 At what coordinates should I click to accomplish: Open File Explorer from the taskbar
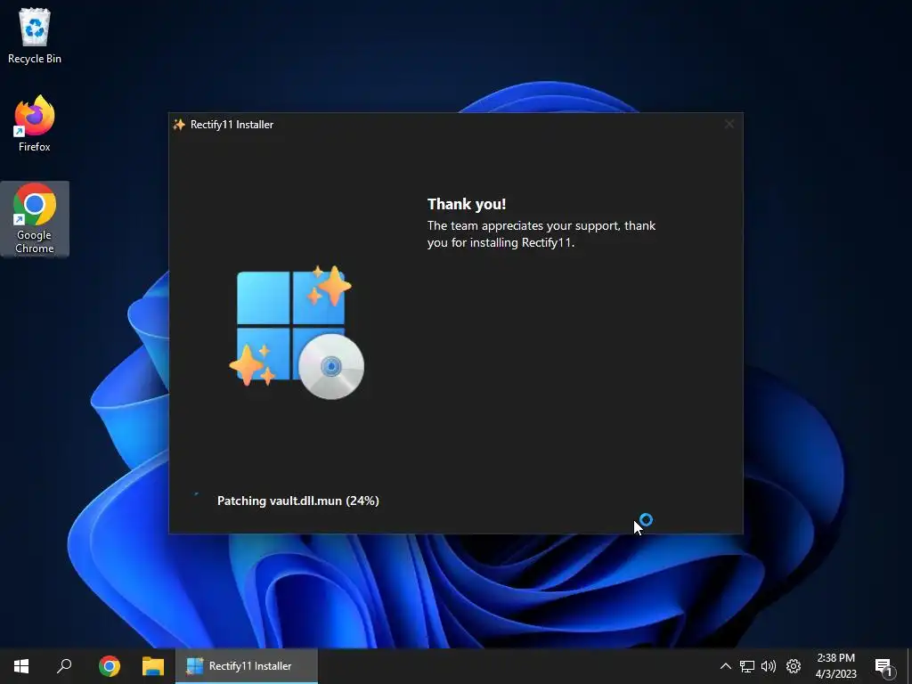[x=153, y=666]
